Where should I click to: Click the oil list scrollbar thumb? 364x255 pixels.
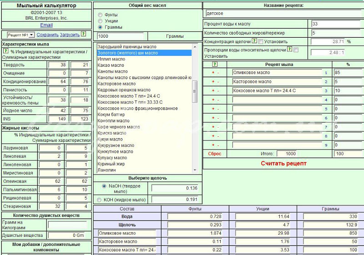(x=195, y=91)
